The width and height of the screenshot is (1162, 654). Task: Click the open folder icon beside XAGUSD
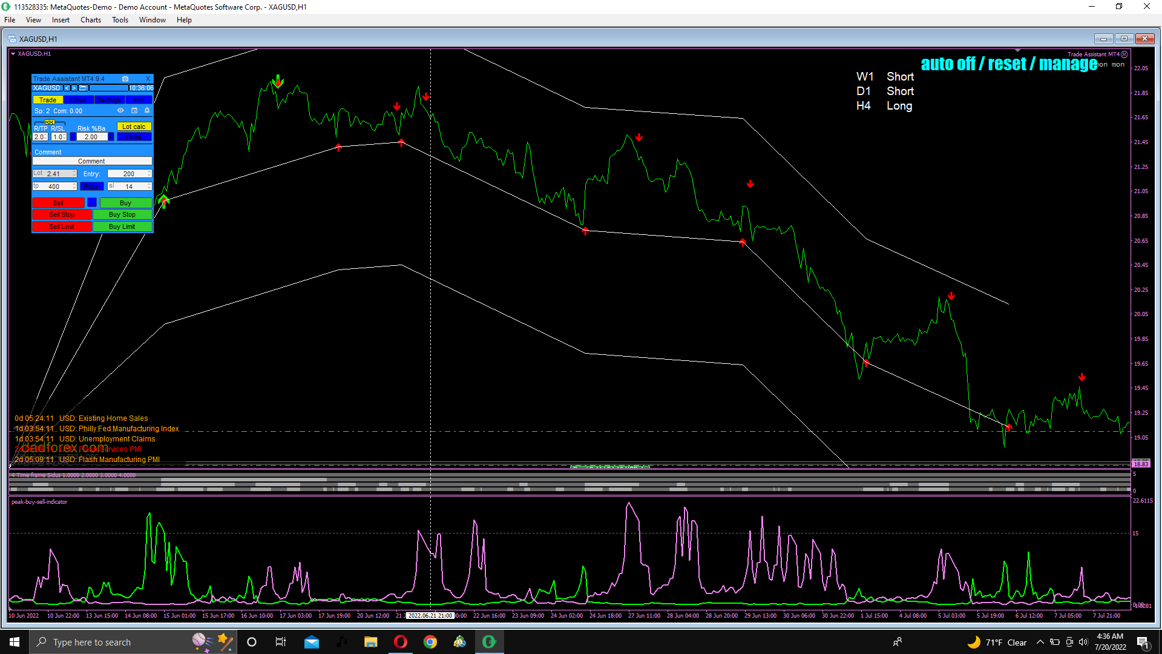83,88
